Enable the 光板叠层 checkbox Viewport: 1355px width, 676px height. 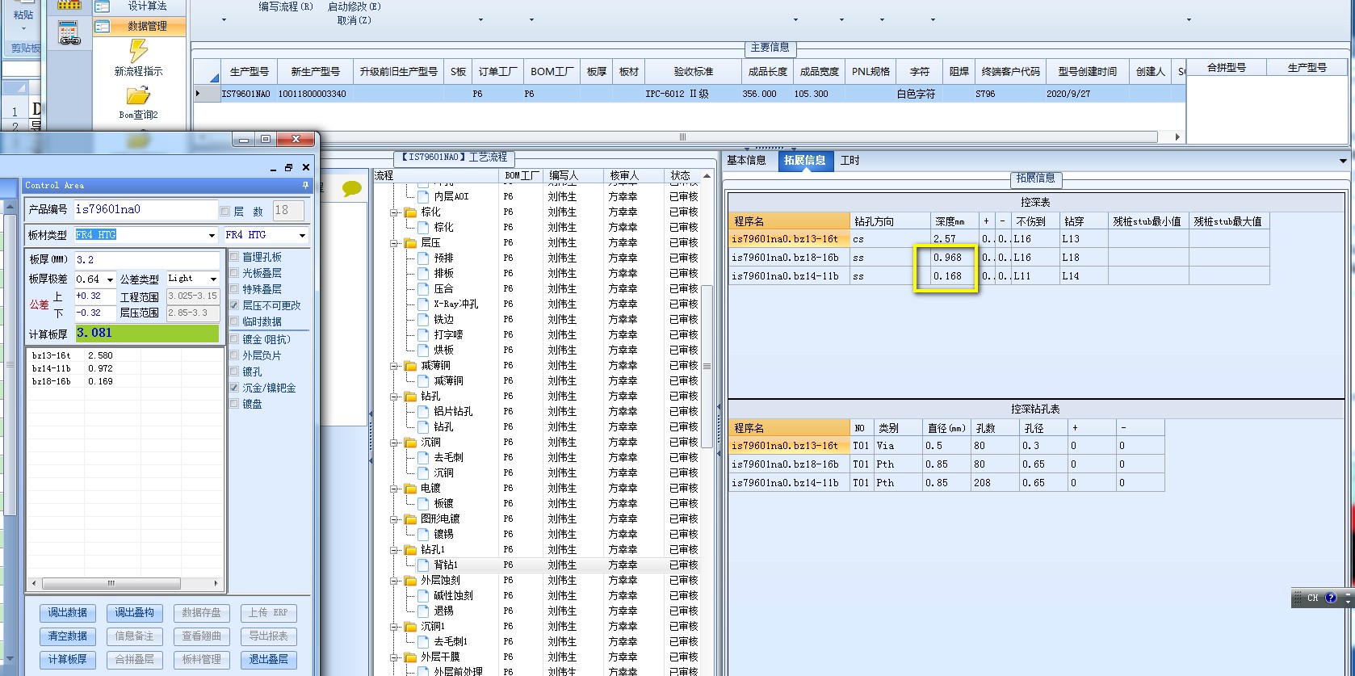coord(234,273)
